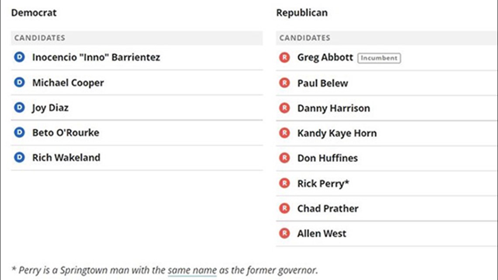498x280 pixels.
Task: Click the Democrat section heading
Action: [34, 13]
